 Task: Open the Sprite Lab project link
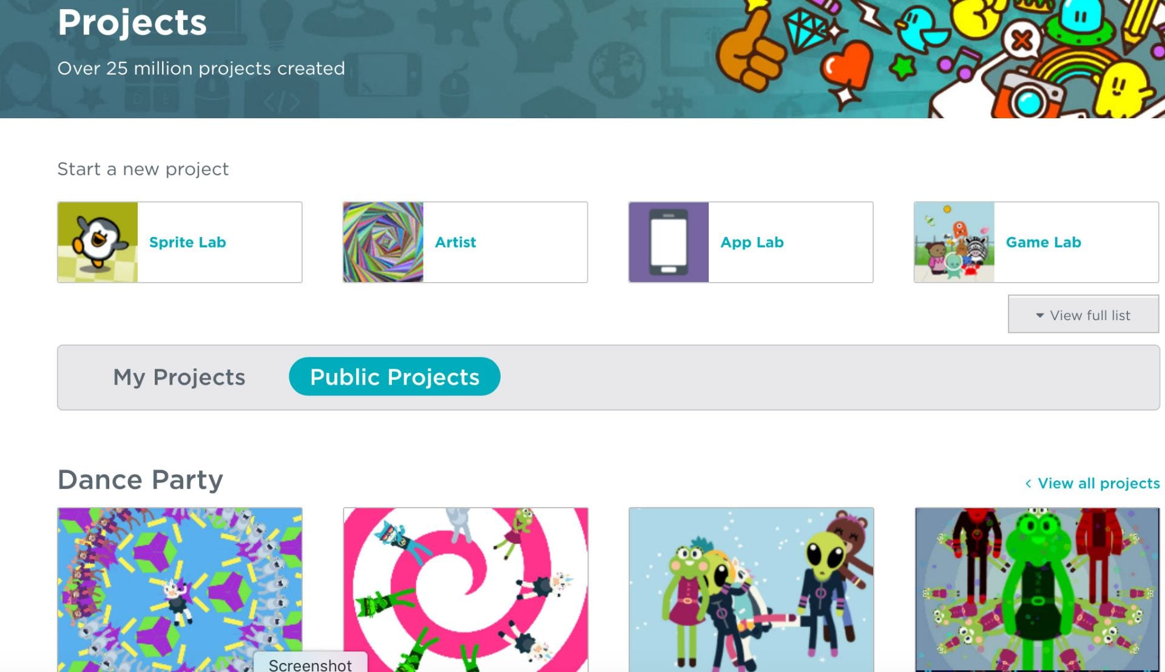pos(187,242)
